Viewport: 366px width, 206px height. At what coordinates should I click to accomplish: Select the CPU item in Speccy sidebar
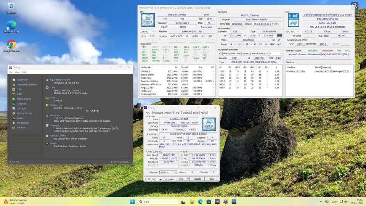[x=19, y=89]
